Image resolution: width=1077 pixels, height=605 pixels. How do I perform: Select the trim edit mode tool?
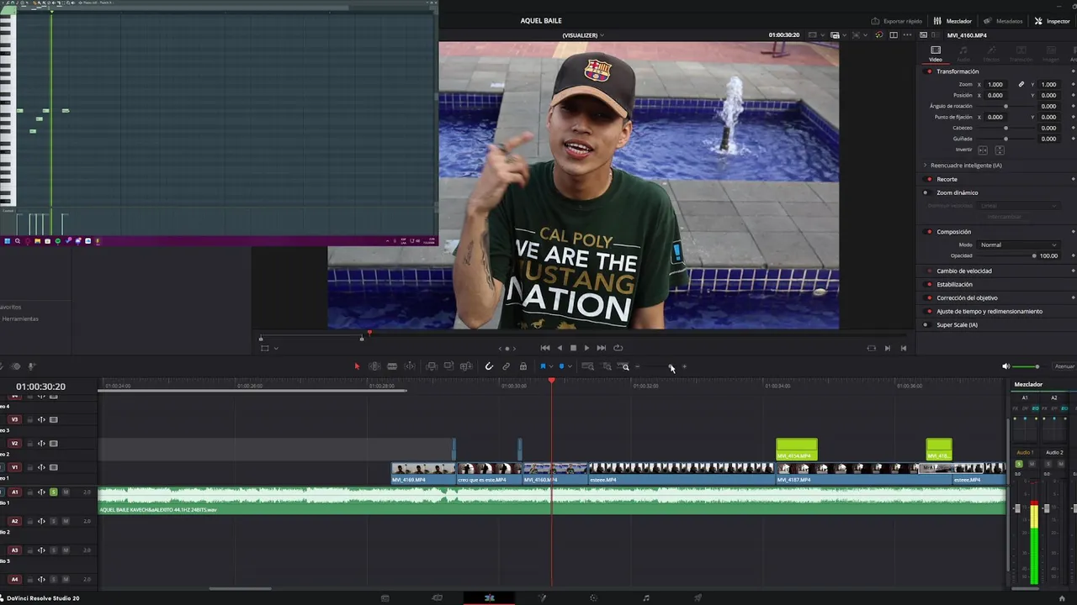pyautogui.click(x=374, y=366)
